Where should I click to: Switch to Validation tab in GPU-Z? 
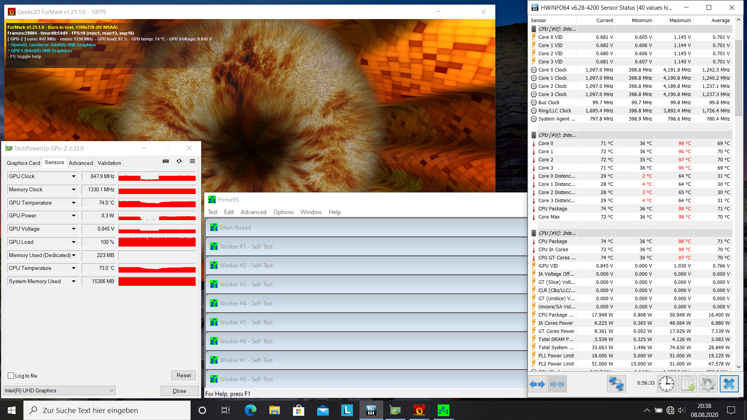point(109,163)
